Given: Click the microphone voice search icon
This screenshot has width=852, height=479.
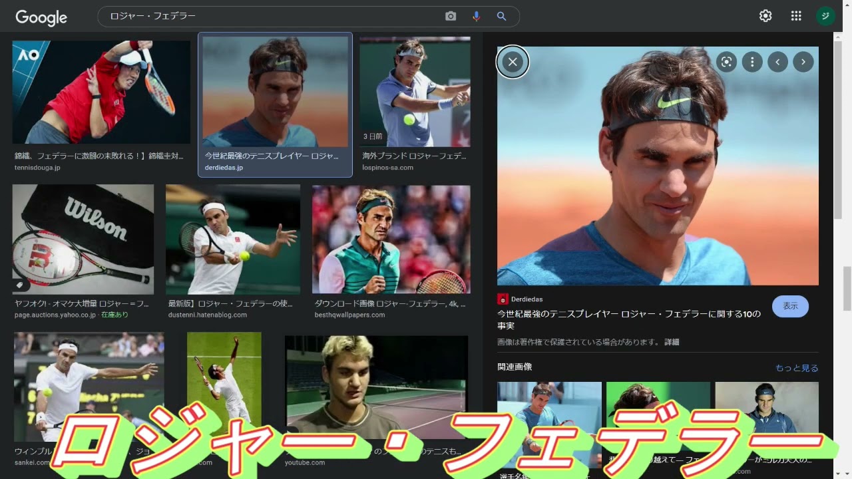Looking at the screenshot, I should click(477, 16).
